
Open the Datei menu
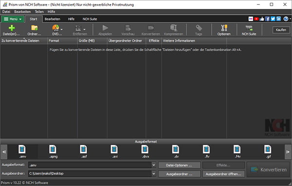(6, 12)
